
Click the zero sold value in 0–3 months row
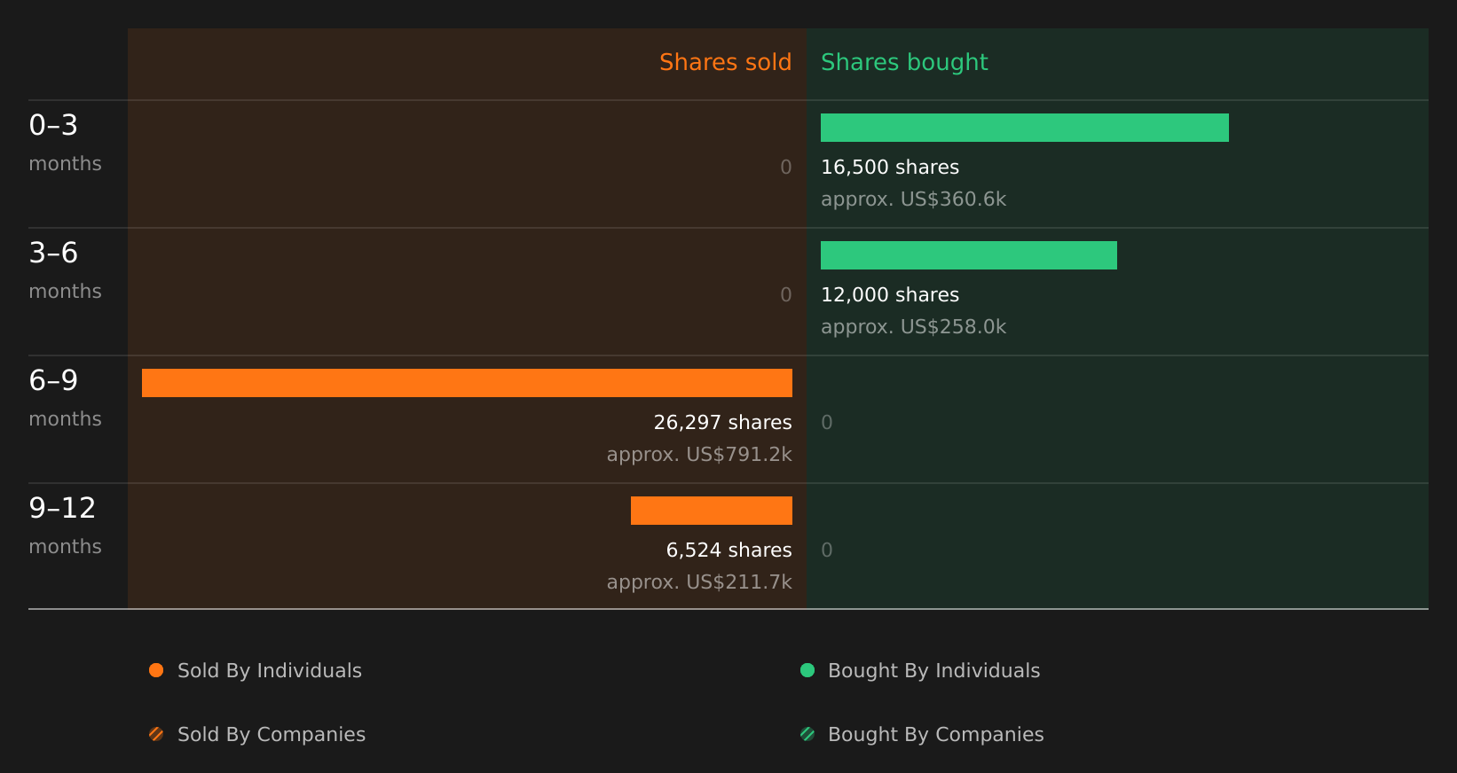click(786, 168)
